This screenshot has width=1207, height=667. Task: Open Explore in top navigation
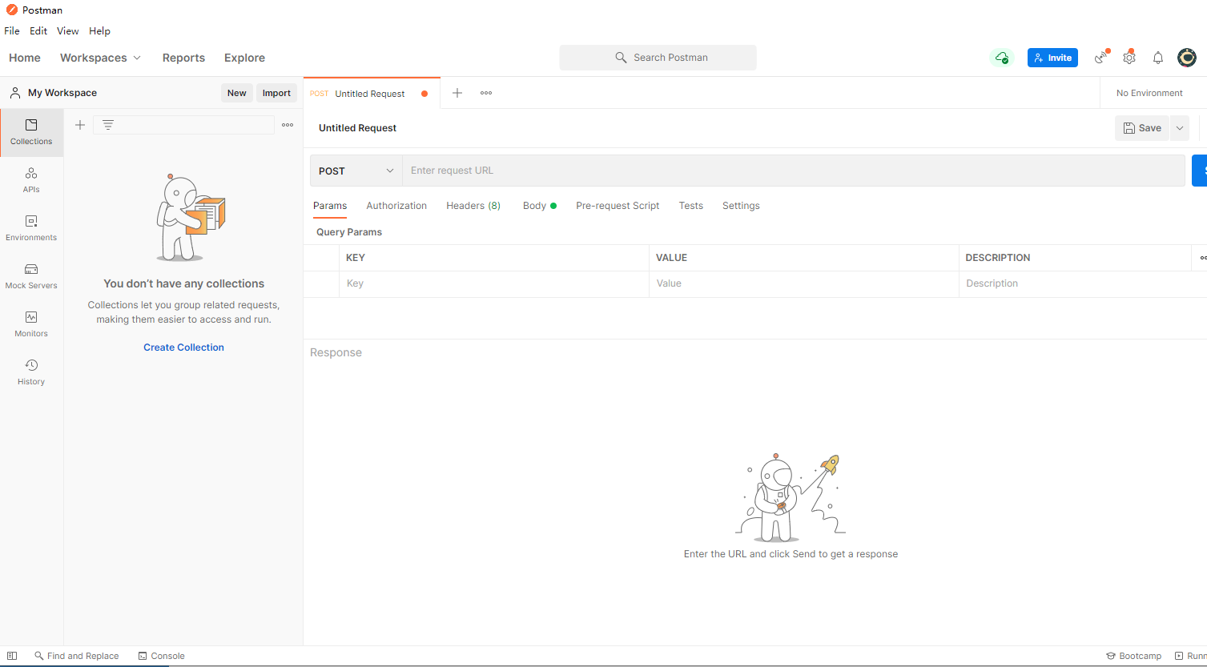(244, 58)
